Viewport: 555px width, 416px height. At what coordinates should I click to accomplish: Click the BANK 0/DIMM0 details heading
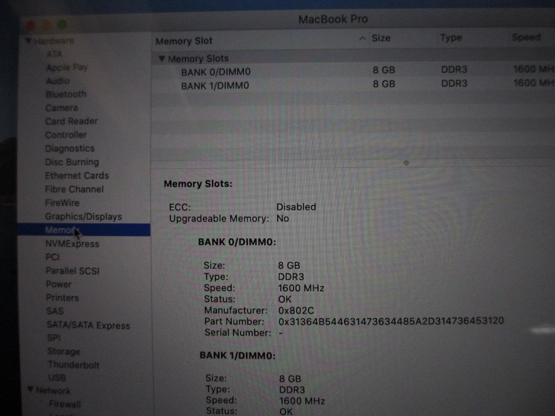(237, 242)
